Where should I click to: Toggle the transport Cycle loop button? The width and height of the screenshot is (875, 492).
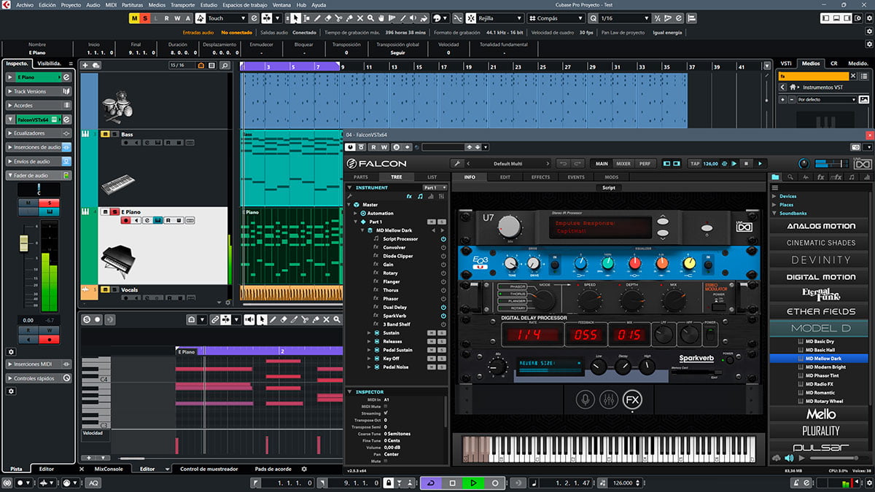(431, 483)
